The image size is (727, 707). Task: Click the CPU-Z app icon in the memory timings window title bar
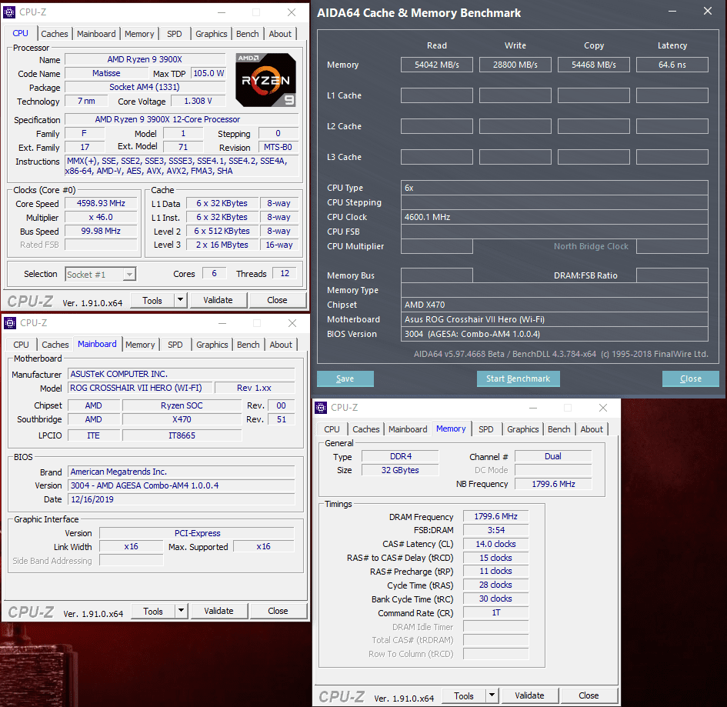tap(321, 408)
